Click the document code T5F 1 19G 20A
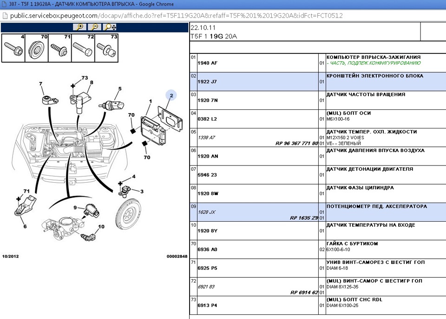This screenshot has height=319, width=446. (x=214, y=36)
